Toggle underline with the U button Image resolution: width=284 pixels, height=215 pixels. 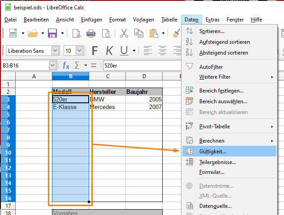click(124, 51)
